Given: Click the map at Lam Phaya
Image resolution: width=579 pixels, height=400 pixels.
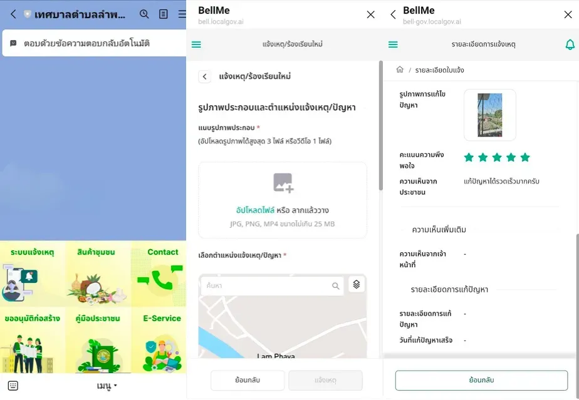Looking at the screenshot, I should tap(276, 356).
